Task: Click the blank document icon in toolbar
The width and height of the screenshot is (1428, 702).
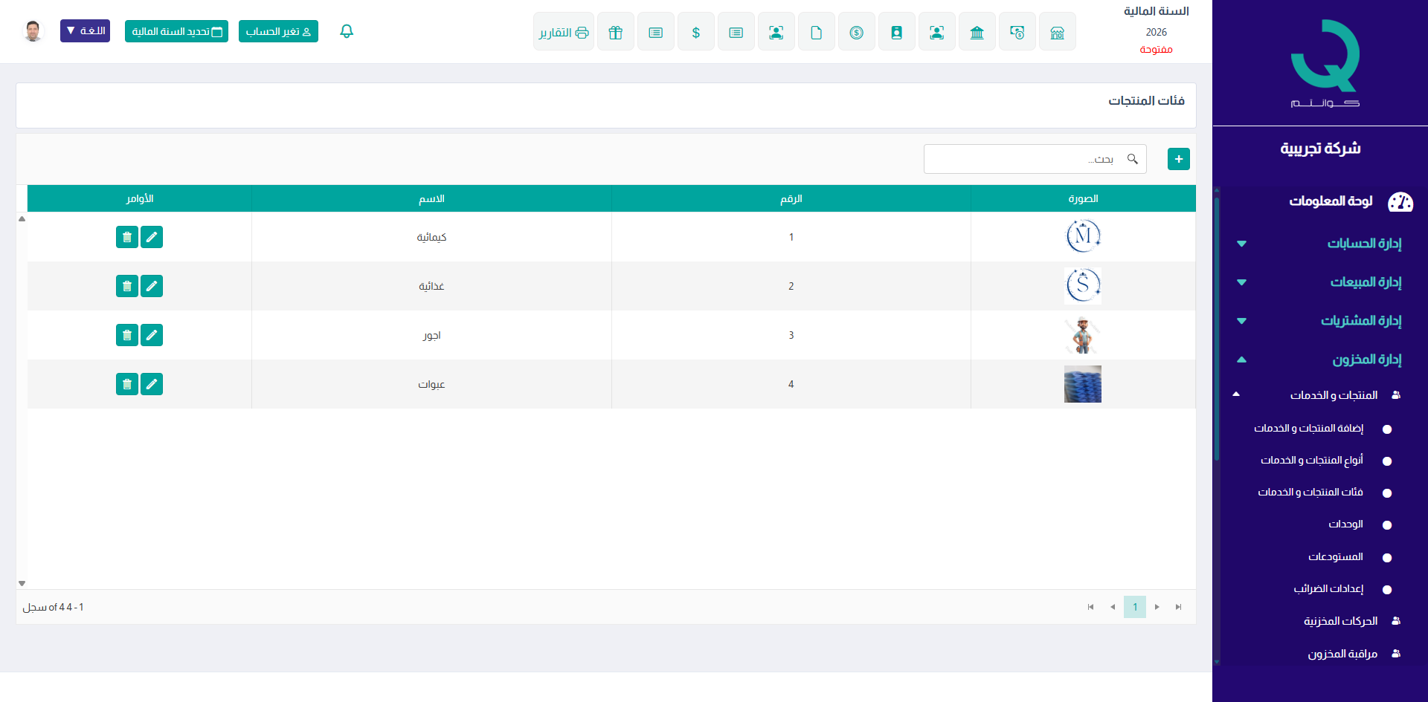Action: tap(816, 32)
